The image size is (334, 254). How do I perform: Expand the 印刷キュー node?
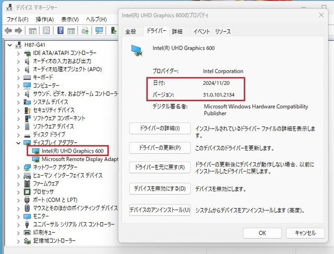pos(18,233)
